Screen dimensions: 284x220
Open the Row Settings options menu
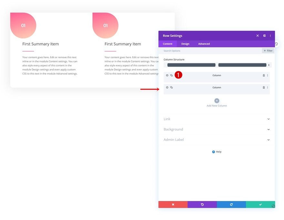pyautogui.click(x=270, y=35)
